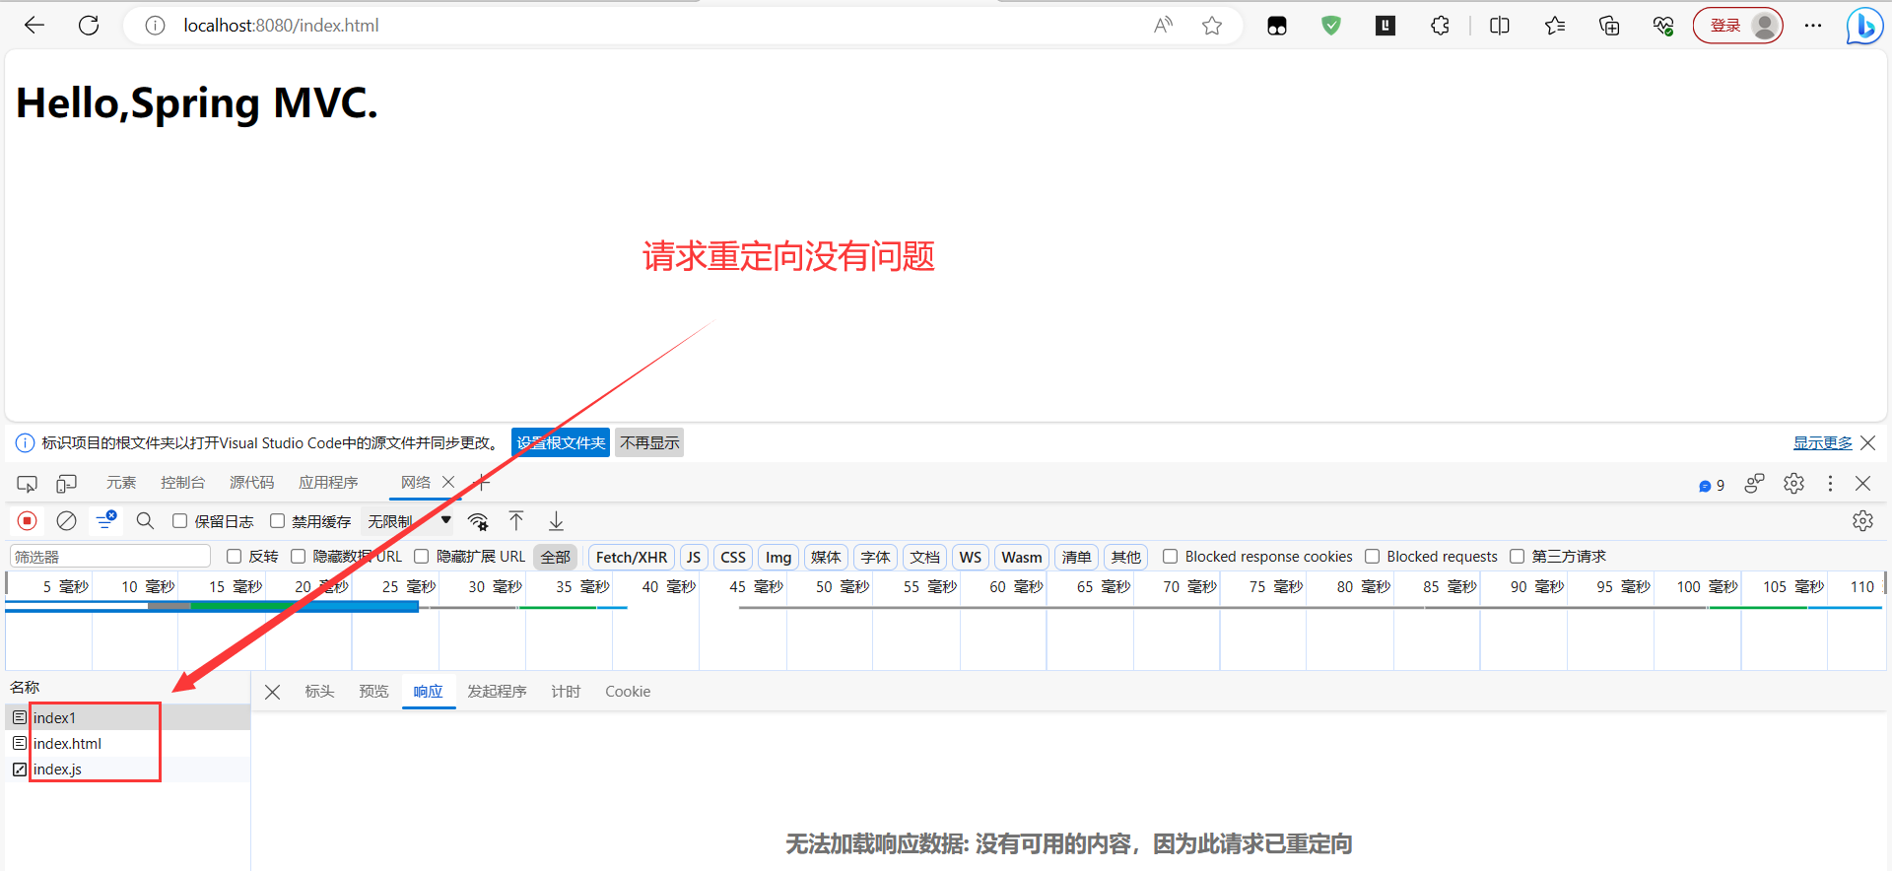This screenshot has width=1892, height=871.
Task: Click the 登录 sign-in button
Action: tap(1738, 26)
